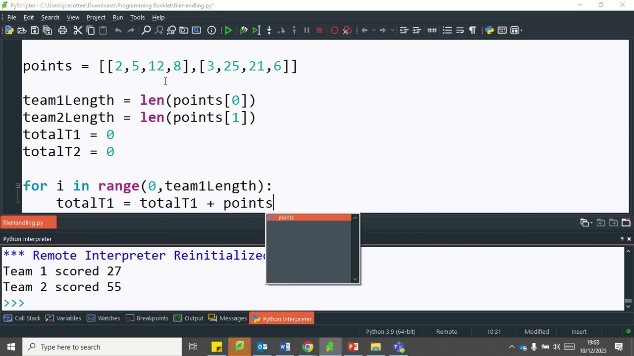Click 'Python 3.9 (64-bit)' in status bar

pos(391,332)
